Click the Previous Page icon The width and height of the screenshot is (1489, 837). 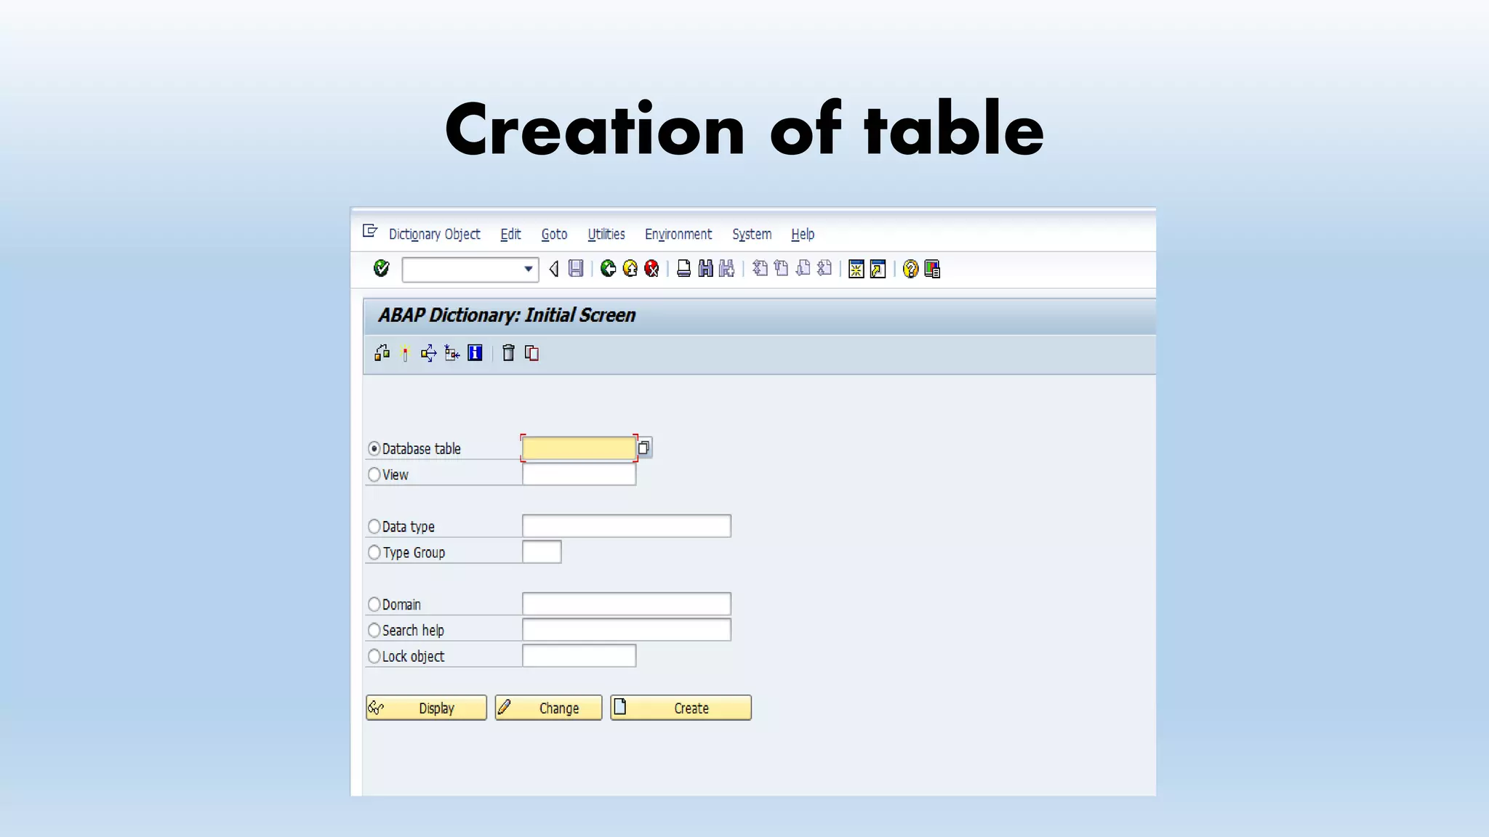[781, 269]
